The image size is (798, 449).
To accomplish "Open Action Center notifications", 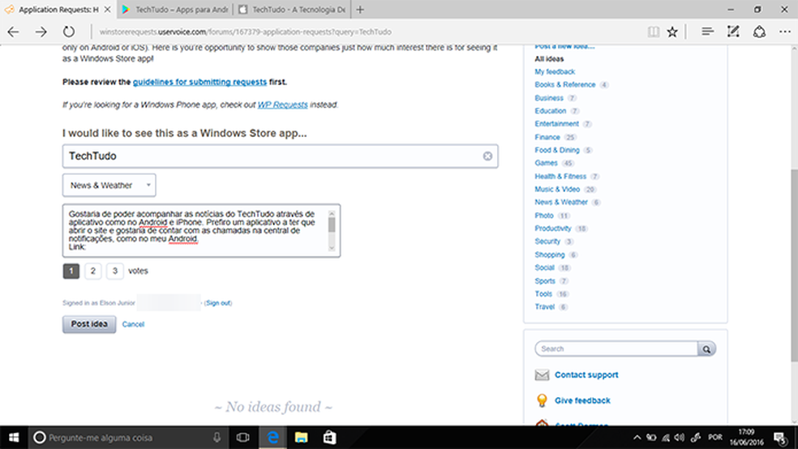I will point(779,438).
